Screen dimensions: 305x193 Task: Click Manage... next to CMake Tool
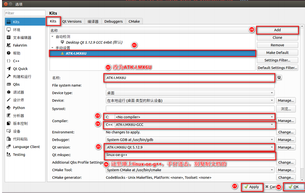click(286, 170)
